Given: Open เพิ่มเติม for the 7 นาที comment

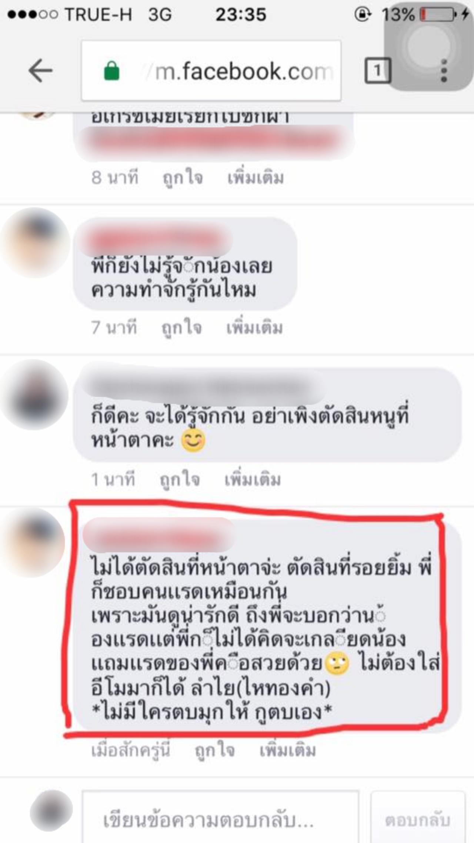Looking at the screenshot, I should click(254, 327).
